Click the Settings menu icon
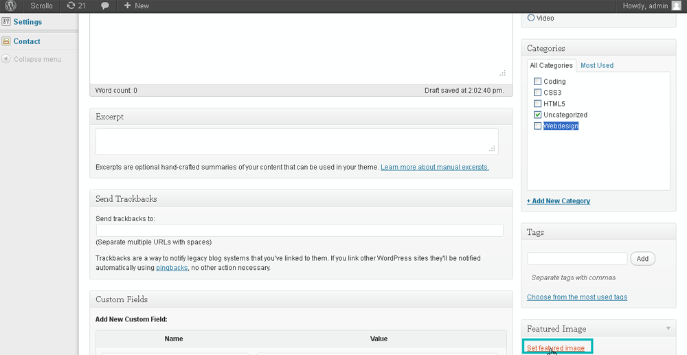This screenshot has width=687, height=355. 6,22
